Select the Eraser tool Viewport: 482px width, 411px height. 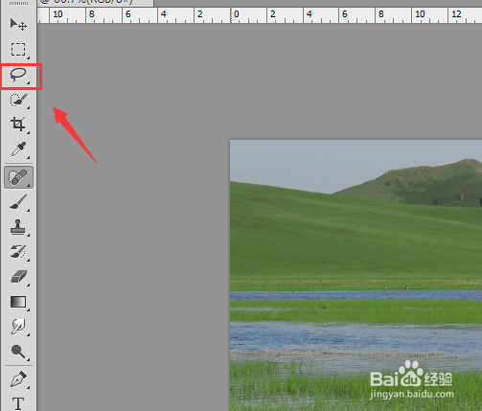[x=18, y=277]
